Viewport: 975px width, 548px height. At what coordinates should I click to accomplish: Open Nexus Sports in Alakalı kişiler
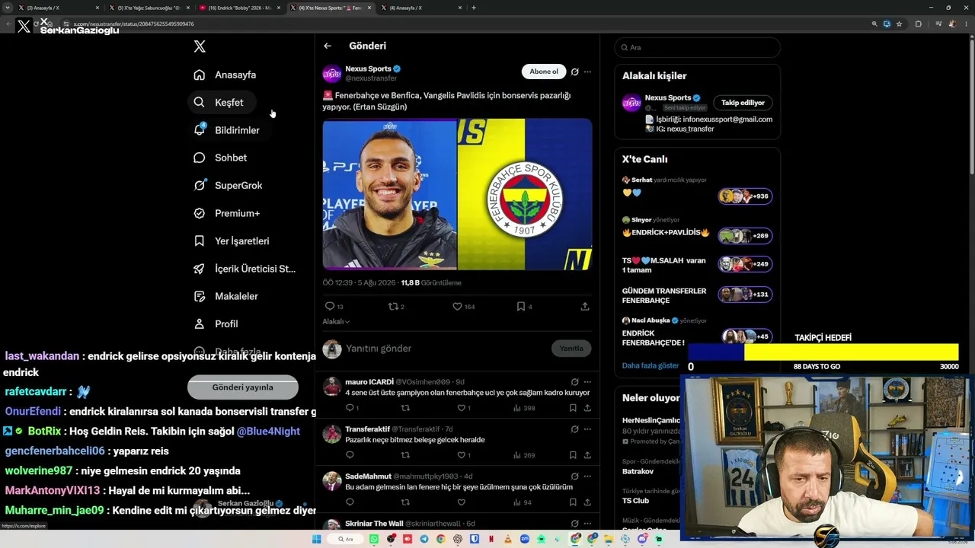click(667, 97)
